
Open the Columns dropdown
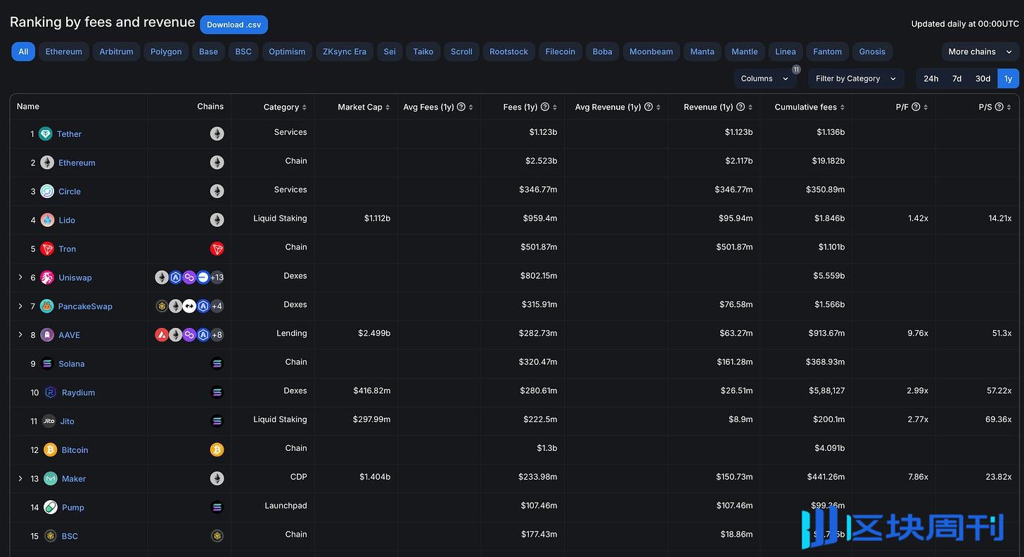tap(764, 79)
